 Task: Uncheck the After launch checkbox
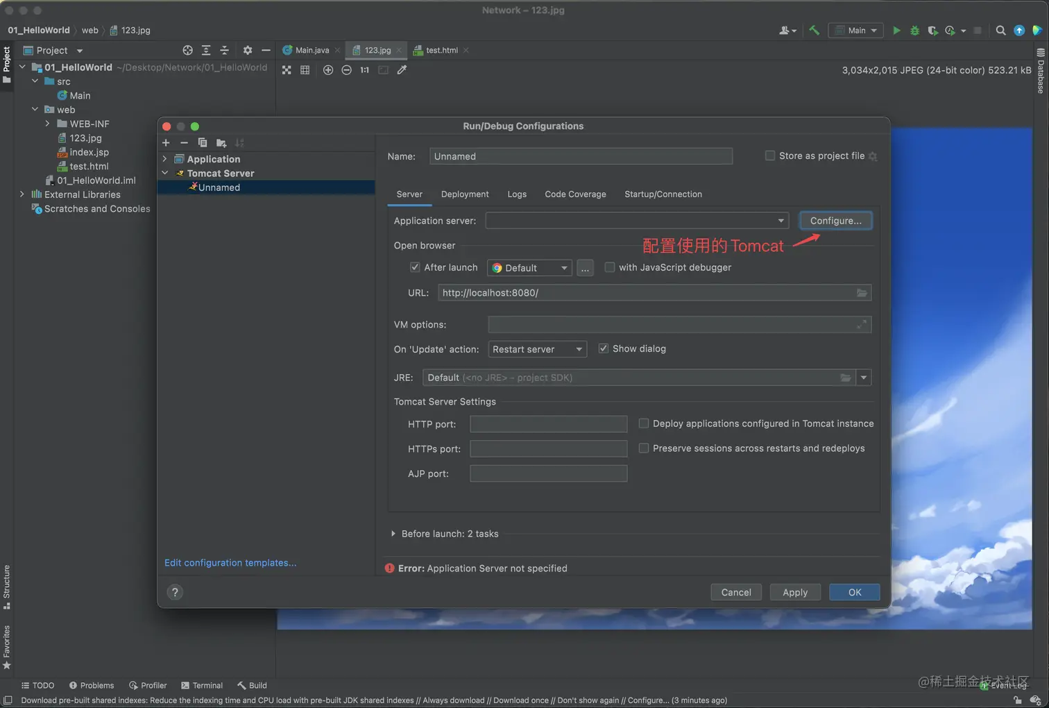415,267
